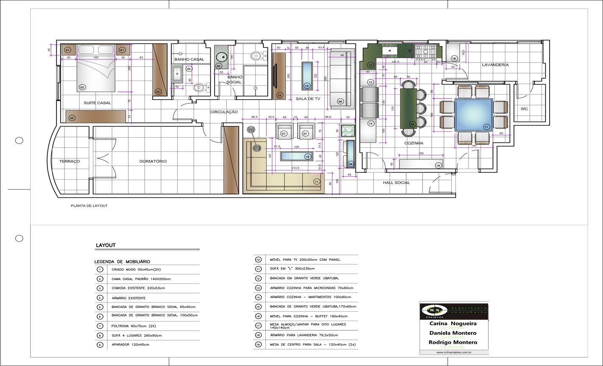Click the PLANTA DE LAYOUT caption
The height and width of the screenshot is (366, 603).
click(89, 206)
